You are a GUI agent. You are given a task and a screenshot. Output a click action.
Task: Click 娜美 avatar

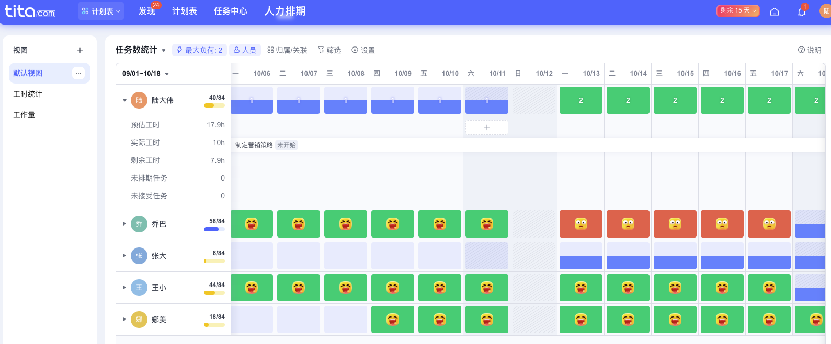(x=139, y=319)
